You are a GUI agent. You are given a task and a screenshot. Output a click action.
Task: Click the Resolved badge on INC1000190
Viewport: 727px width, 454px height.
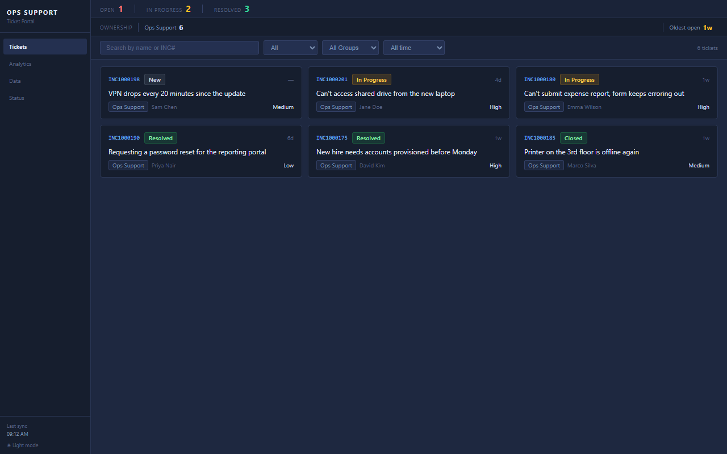coord(161,138)
